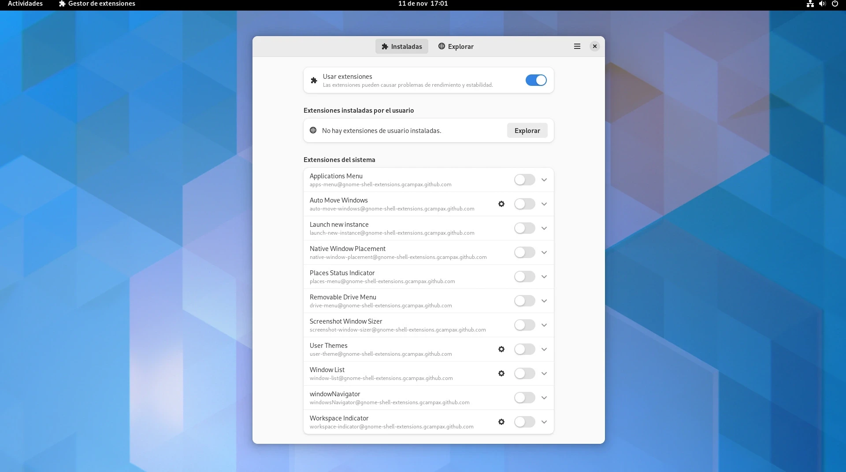Image resolution: width=846 pixels, height=472 pixels.
Task: Open Workspace Indicator settings gear
Action: click(501, 422)
